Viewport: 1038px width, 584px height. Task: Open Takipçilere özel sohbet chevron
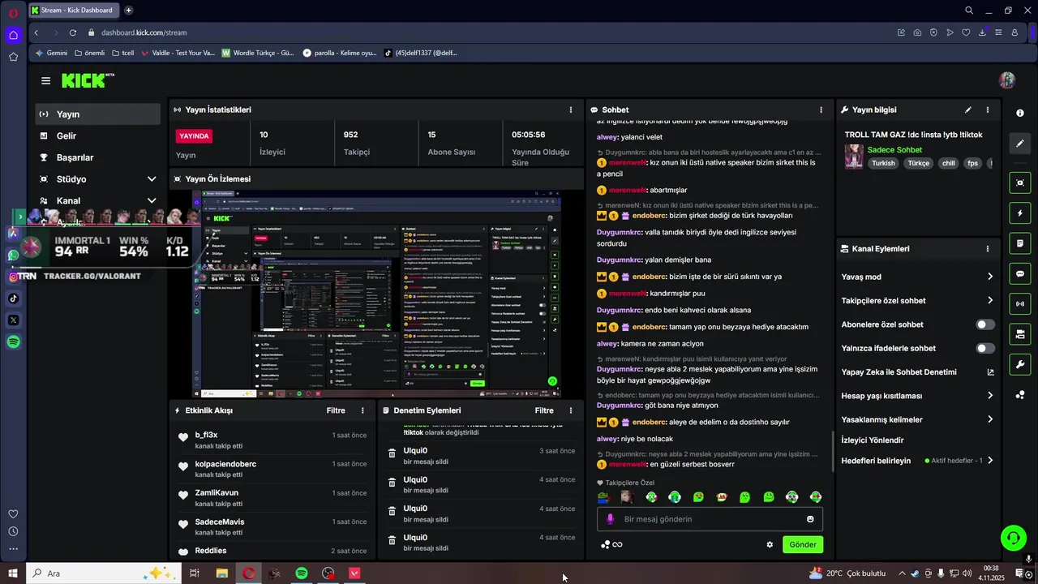click(x=990, y=301)
